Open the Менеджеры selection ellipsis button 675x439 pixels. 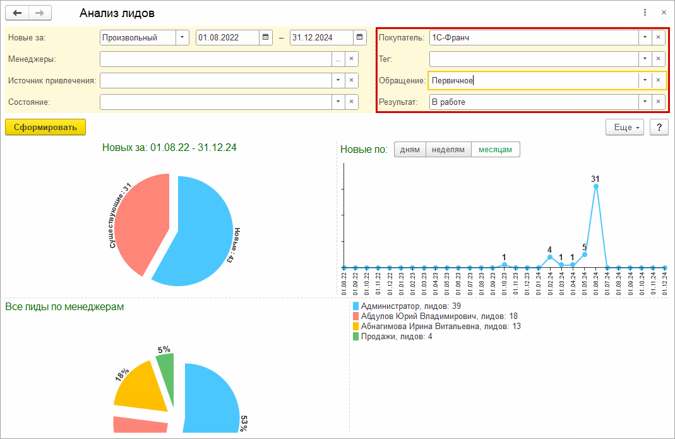[x=338, y=59]
